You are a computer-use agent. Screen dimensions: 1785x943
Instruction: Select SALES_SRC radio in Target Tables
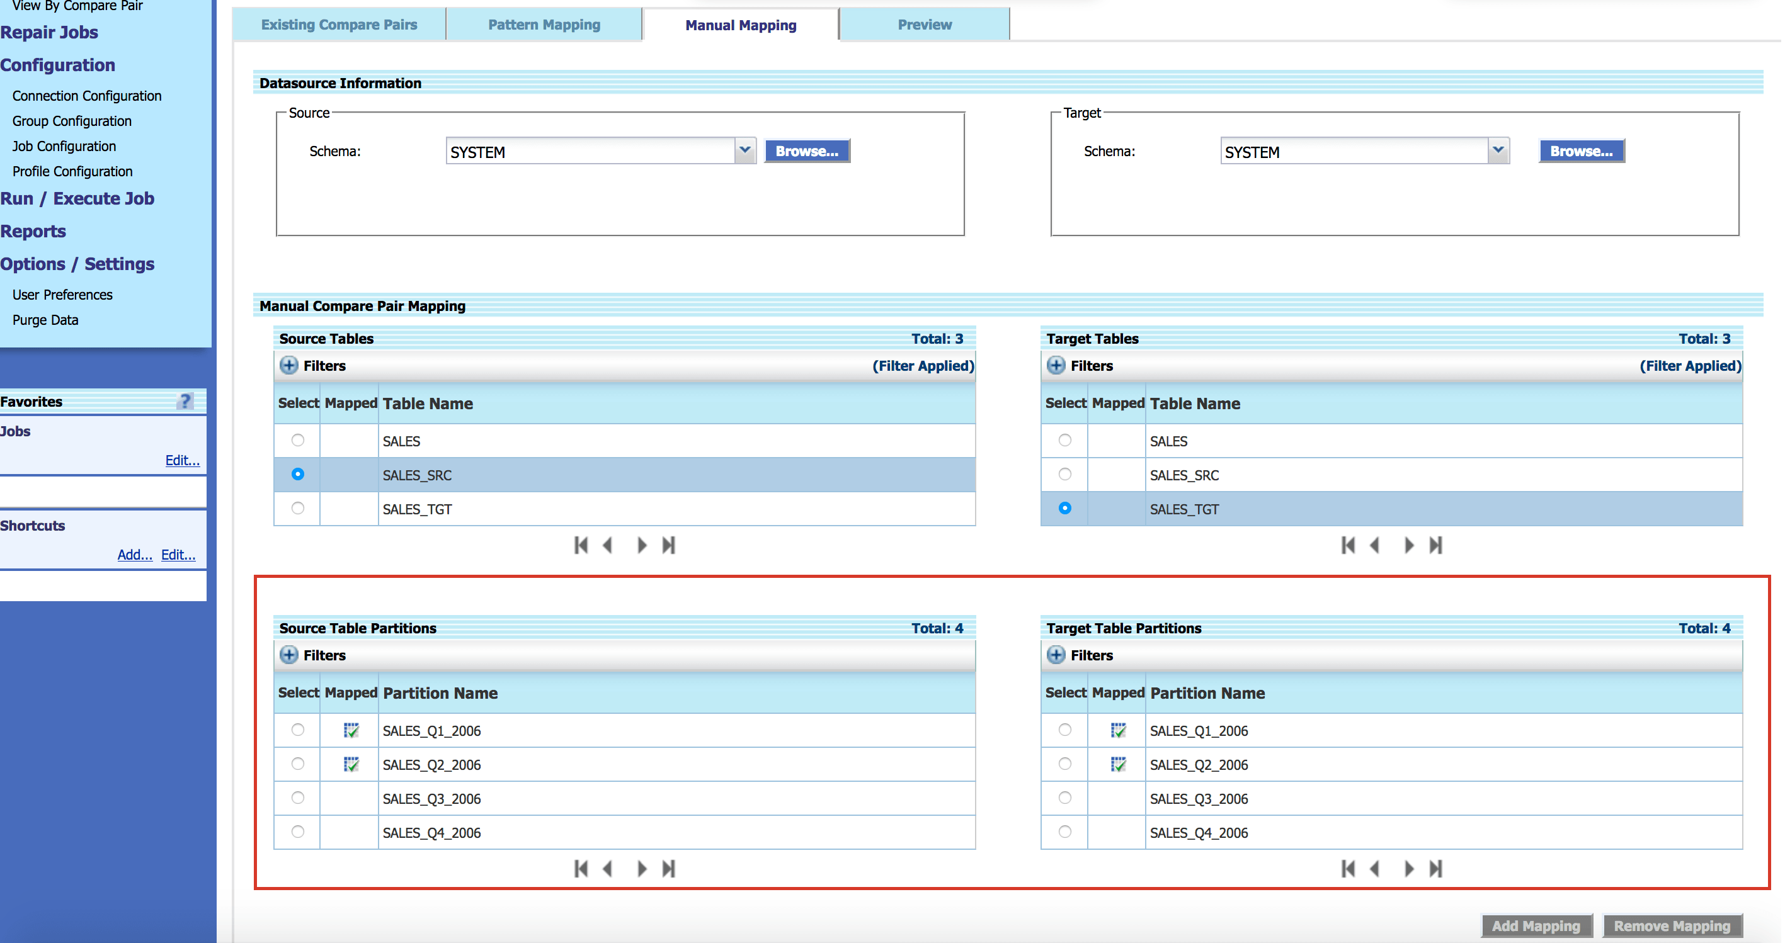tap(1064, 474)
